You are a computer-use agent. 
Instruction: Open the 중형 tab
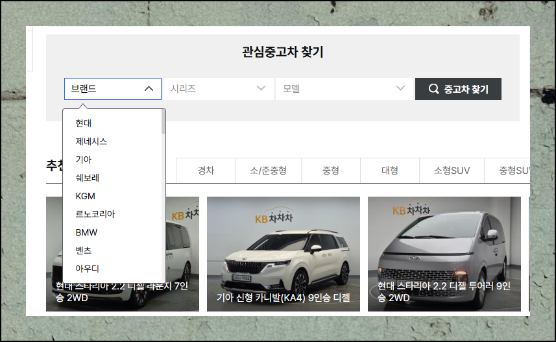[331, 171]
